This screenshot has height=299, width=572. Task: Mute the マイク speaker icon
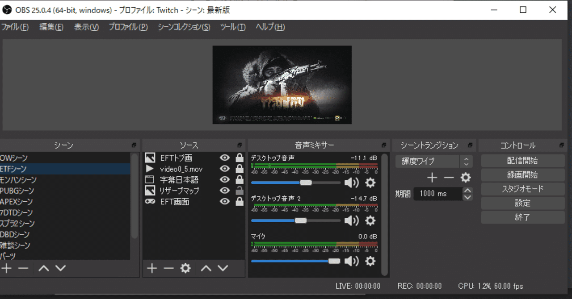tap(352, 261)
